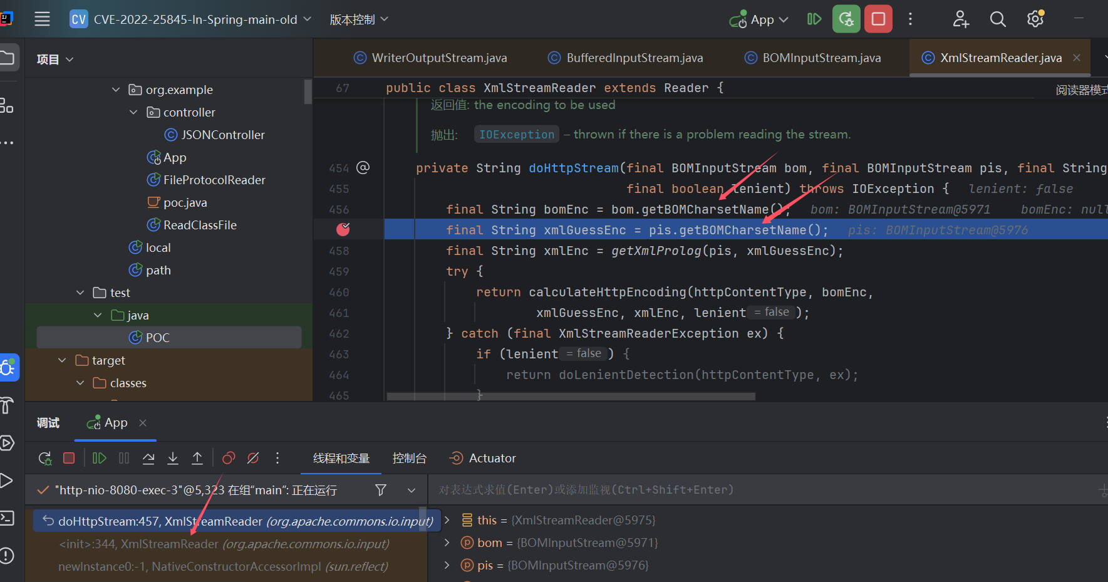Viewport: 1108px width, 582px height.
Task: Select the path class item
Action: point(150,270)
